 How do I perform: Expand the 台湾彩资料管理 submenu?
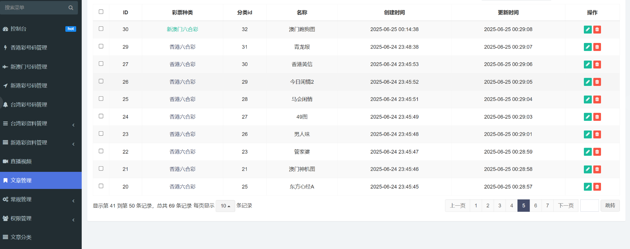click(x=41, y=124)
